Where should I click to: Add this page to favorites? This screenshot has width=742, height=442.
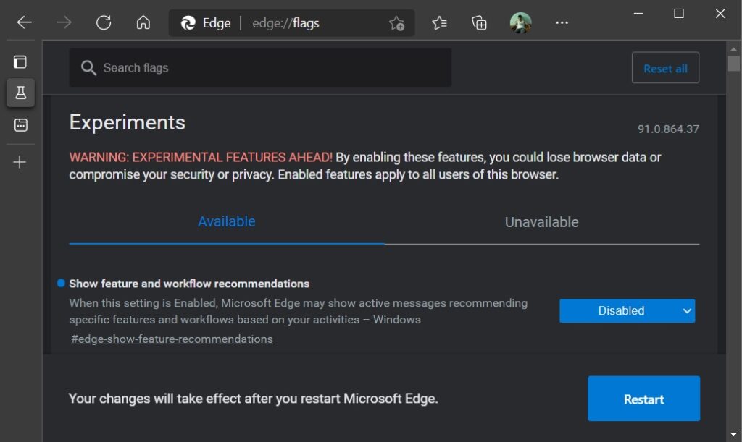point(397,24)
